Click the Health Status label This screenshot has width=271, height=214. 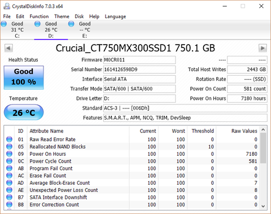pyautogui.click(x=23, y=60)
